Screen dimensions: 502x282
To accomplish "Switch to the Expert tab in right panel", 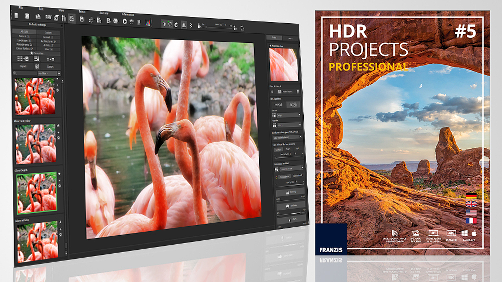I will (x=290, y=38).
